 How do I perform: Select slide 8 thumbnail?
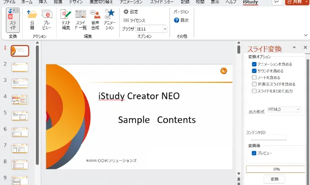pyautogui.click(x=20, y=165)
